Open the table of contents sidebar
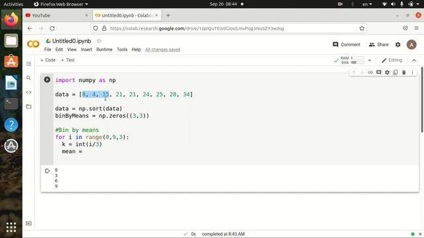 point(28,63)
